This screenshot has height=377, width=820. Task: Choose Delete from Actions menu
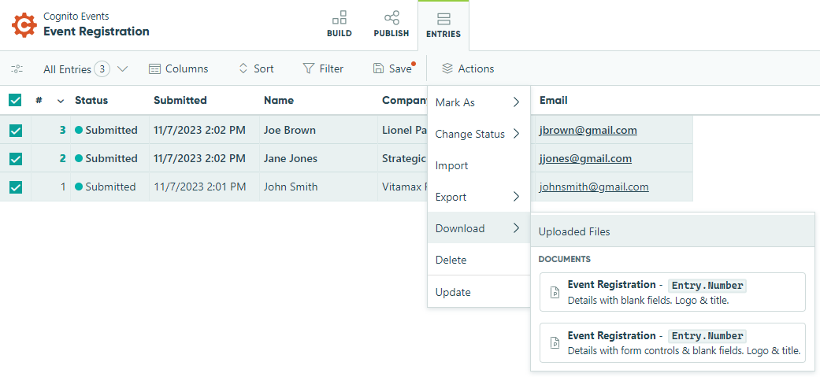[x=479, y=260]
